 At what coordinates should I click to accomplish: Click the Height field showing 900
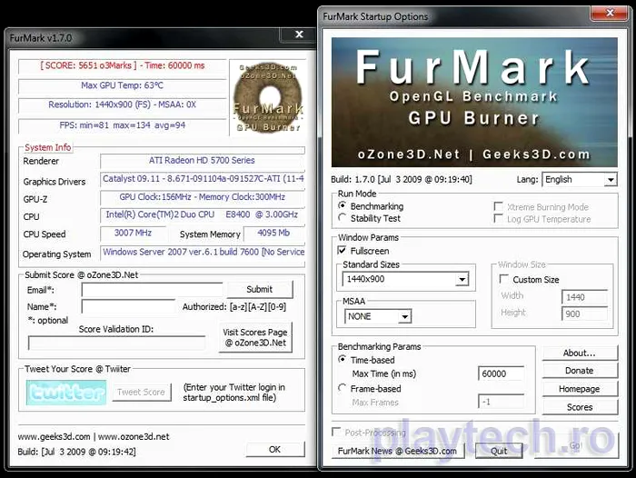(584, 314)
